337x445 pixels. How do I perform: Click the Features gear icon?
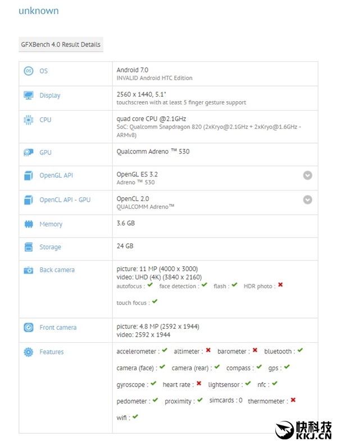28,352
